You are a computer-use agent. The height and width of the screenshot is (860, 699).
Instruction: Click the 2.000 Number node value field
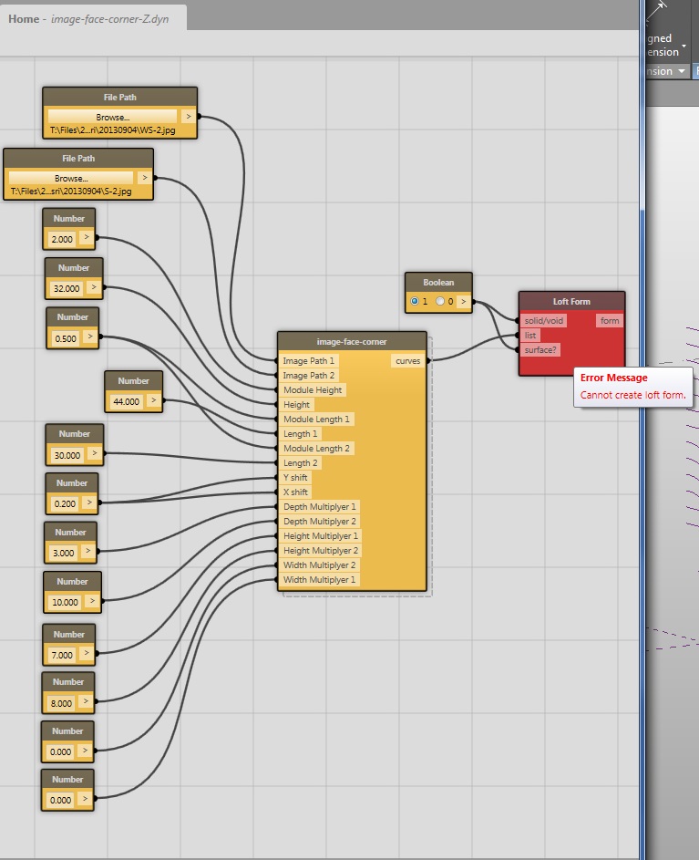tap(62, 239)
